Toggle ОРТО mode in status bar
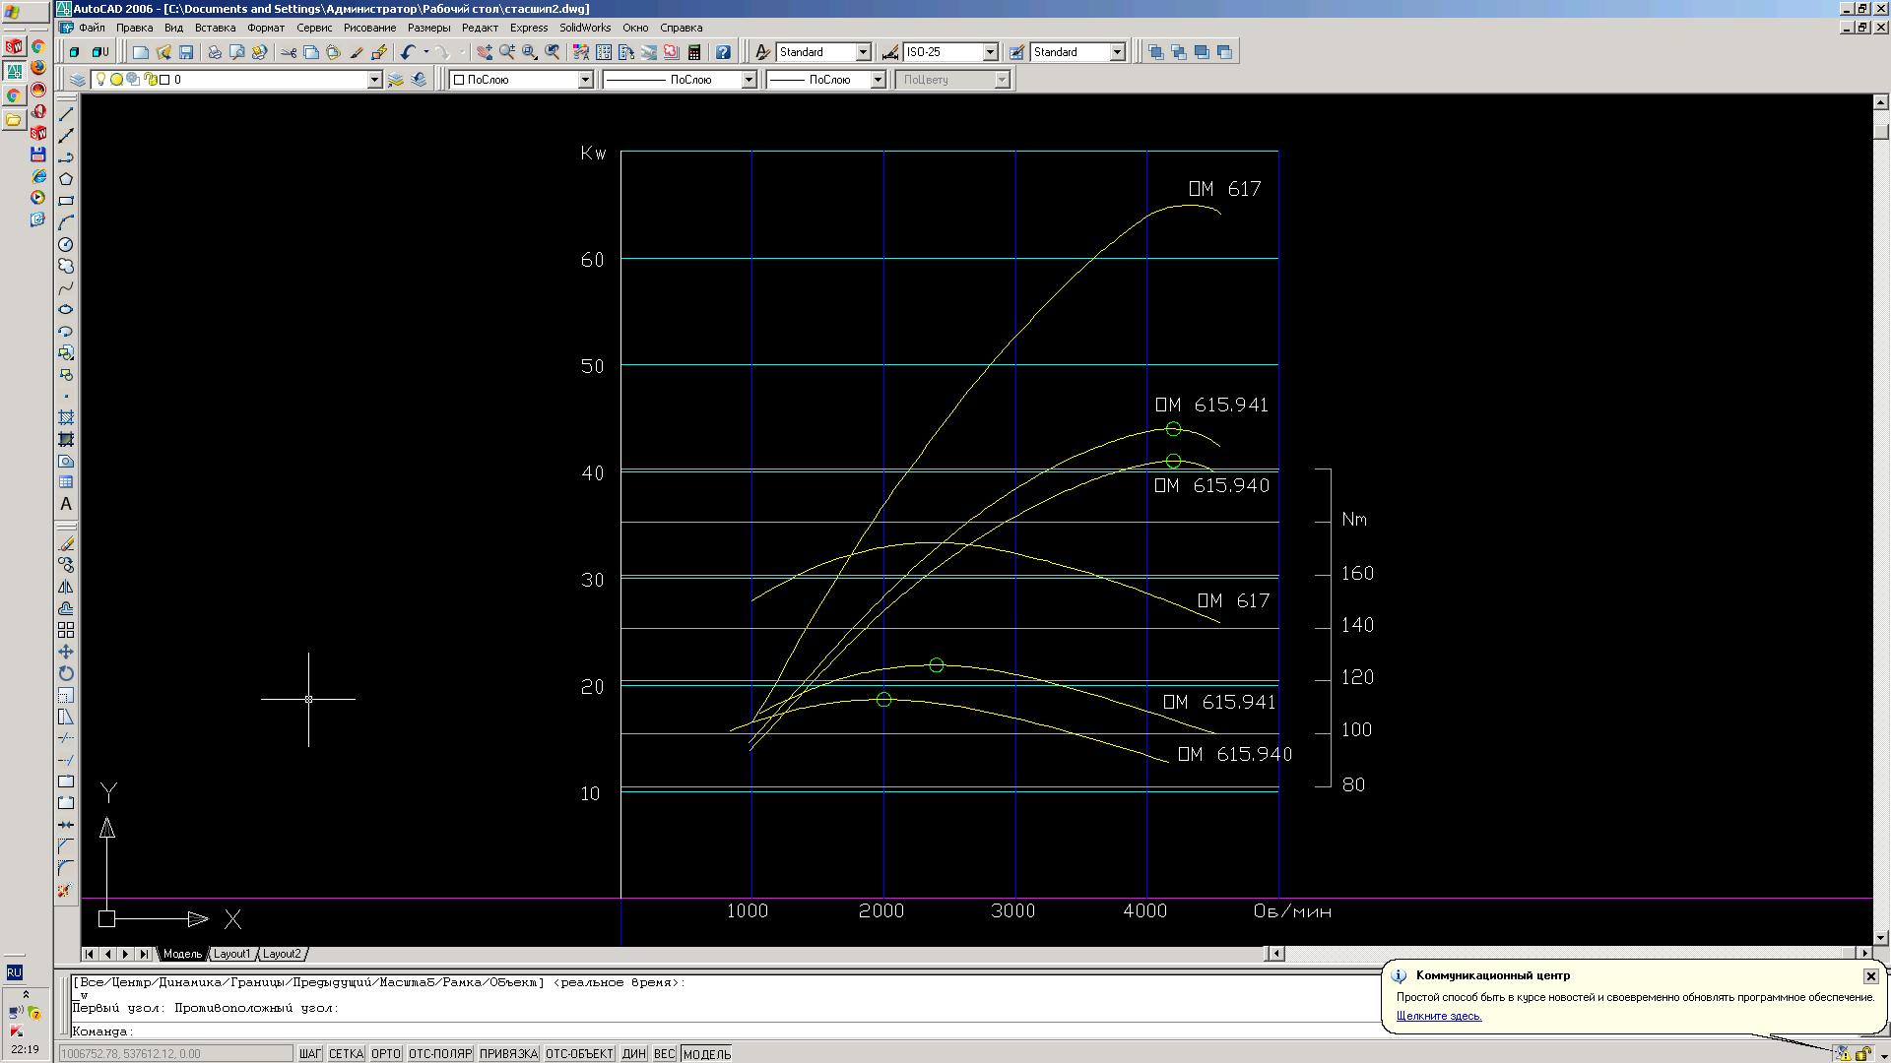1891x1063 pixels. click(385, 1054)
